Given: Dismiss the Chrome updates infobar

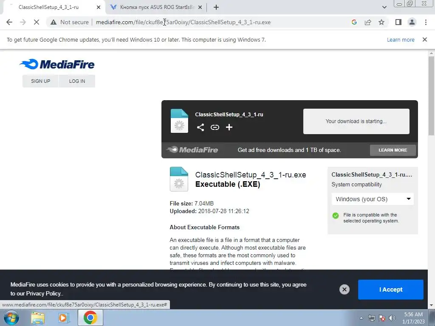Looking at the screenshot, I should coord(425,39).
